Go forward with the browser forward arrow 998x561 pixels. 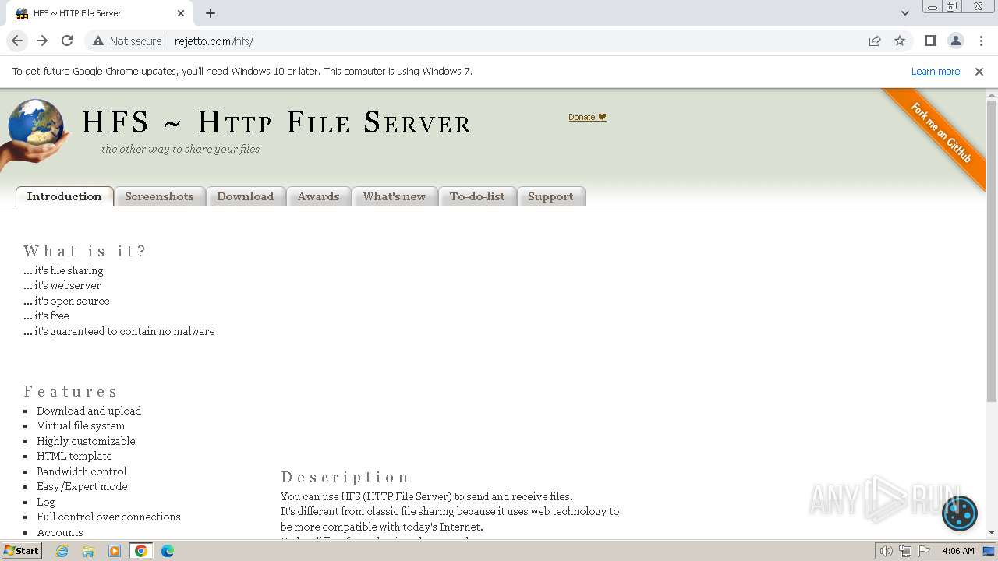point(42,41)
